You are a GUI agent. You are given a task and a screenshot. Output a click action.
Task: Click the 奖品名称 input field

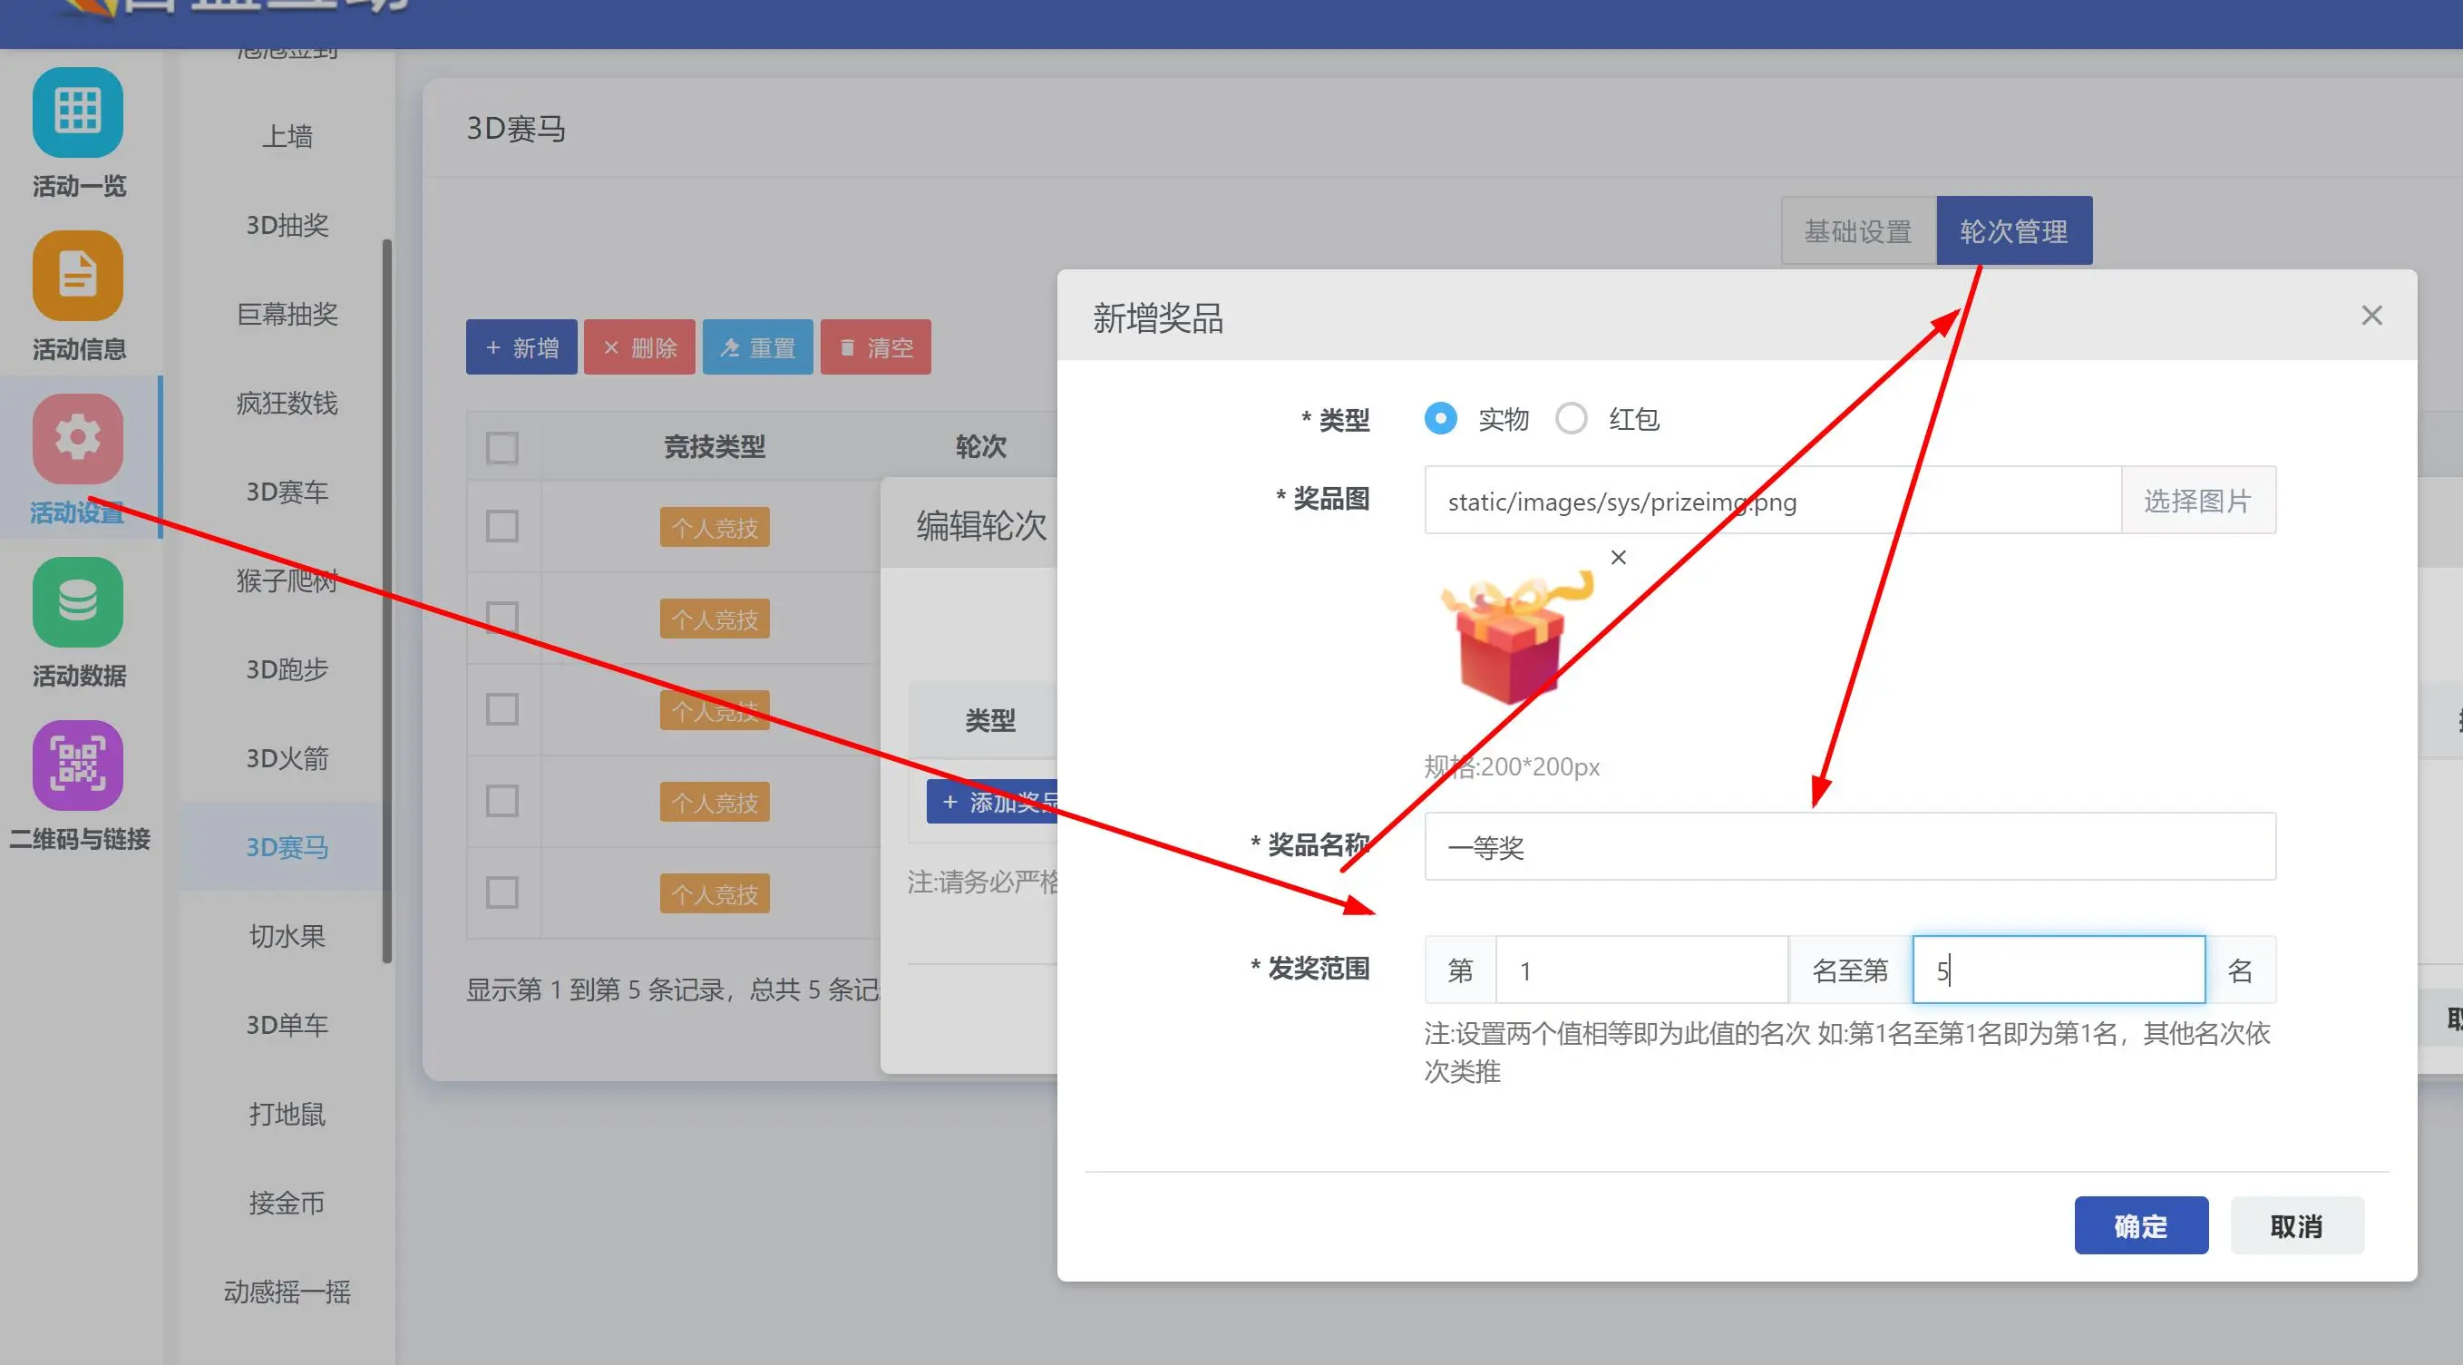[x=1848, y=846]
